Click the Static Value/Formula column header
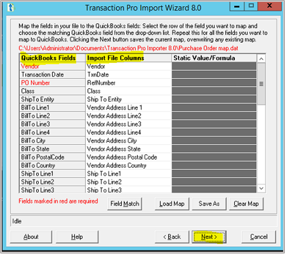The height and width of the screenshot is (254, 285). point(214,58)
